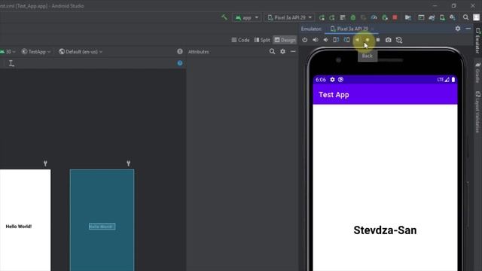Screen dimensions: 482x271
Task: Click the Search Everywhere magnifier in main toolbar
Action: pyautogui.click(x=465, y=17)
